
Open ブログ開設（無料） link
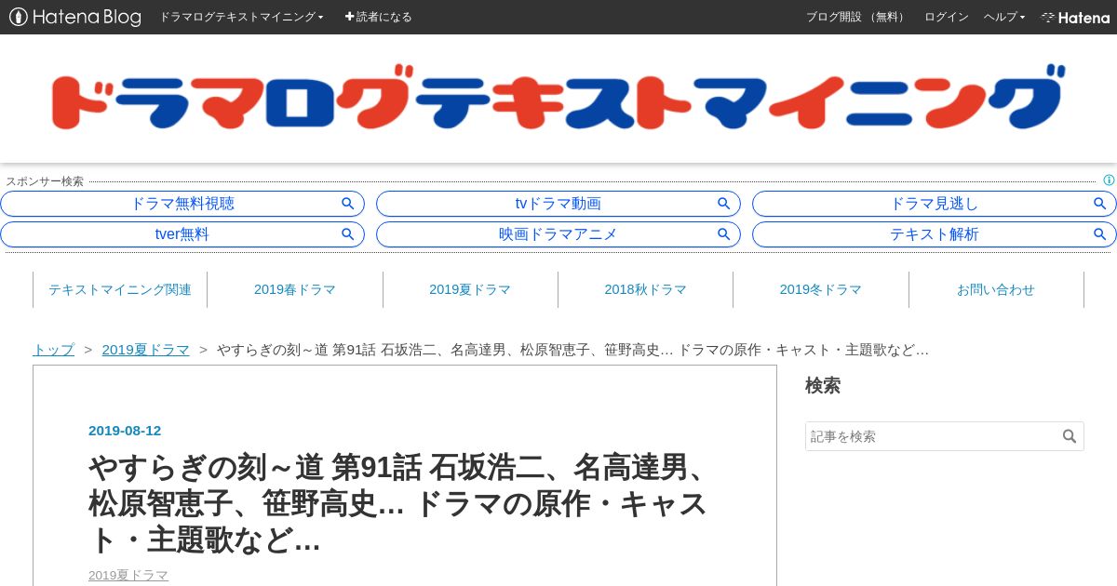[x=856, y=17]
